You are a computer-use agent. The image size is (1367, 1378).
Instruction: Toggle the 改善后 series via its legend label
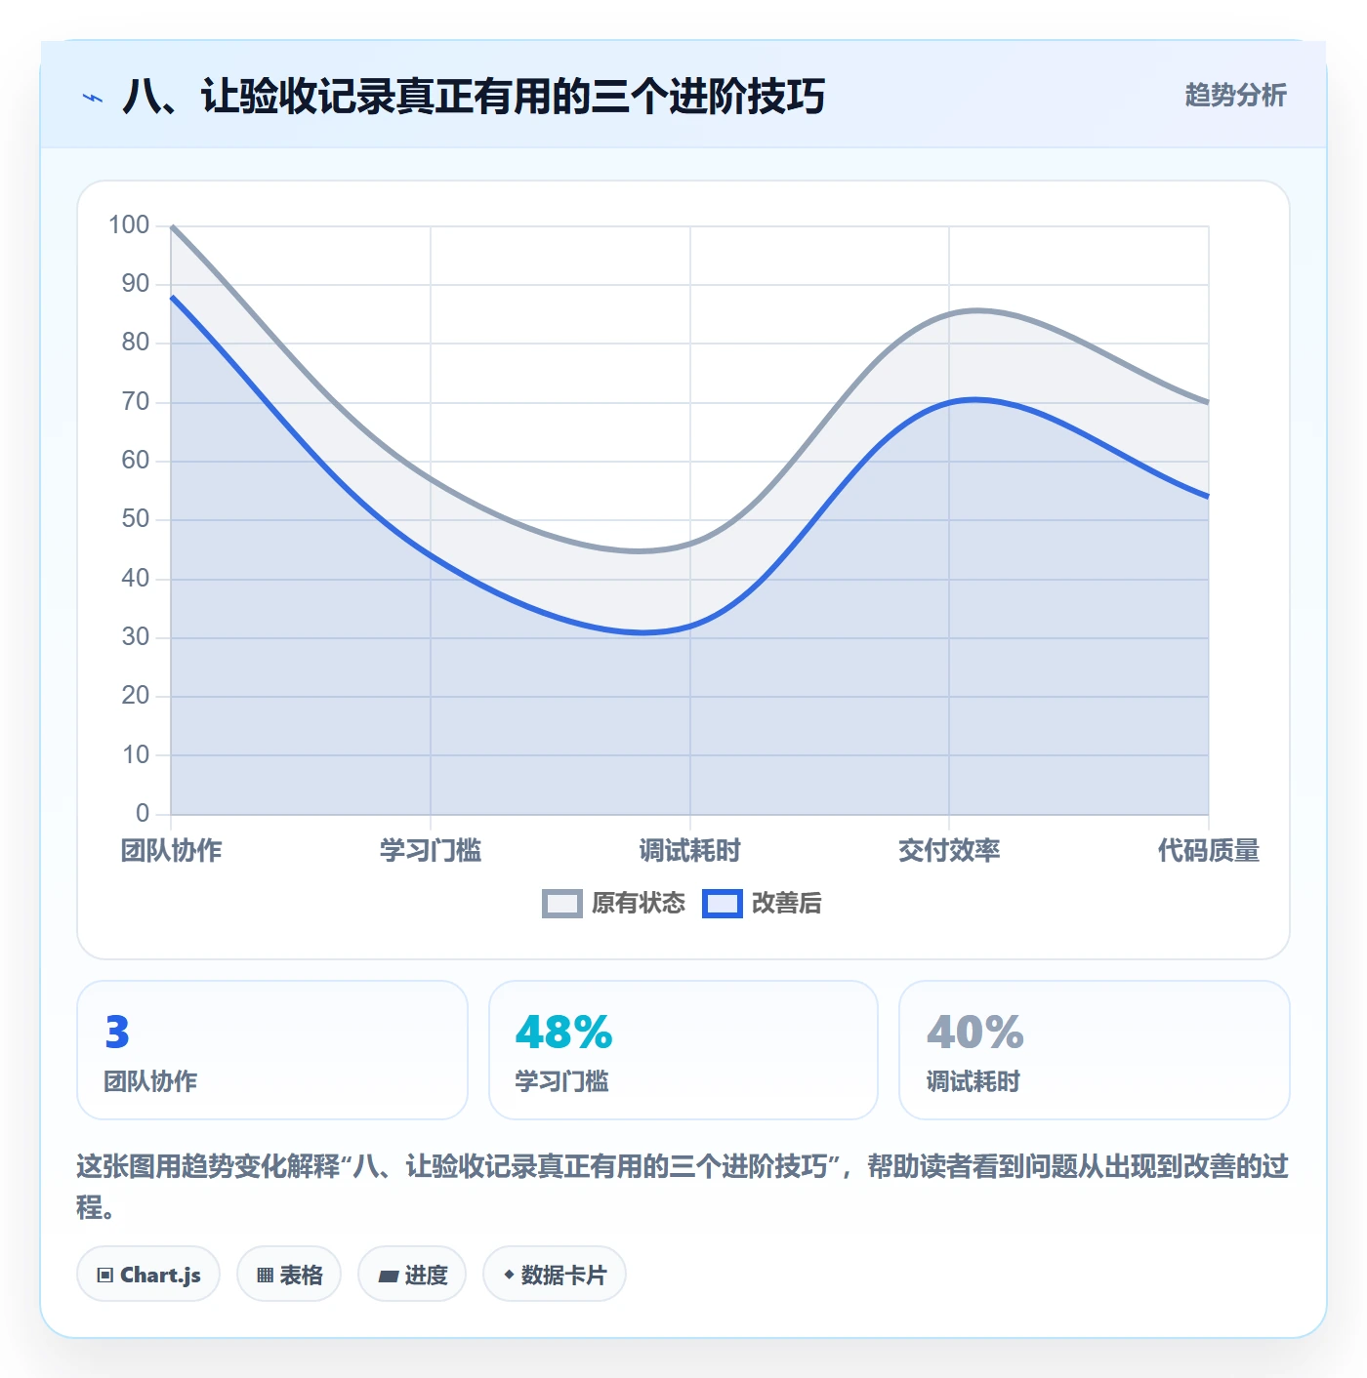(x=787, y=904)
